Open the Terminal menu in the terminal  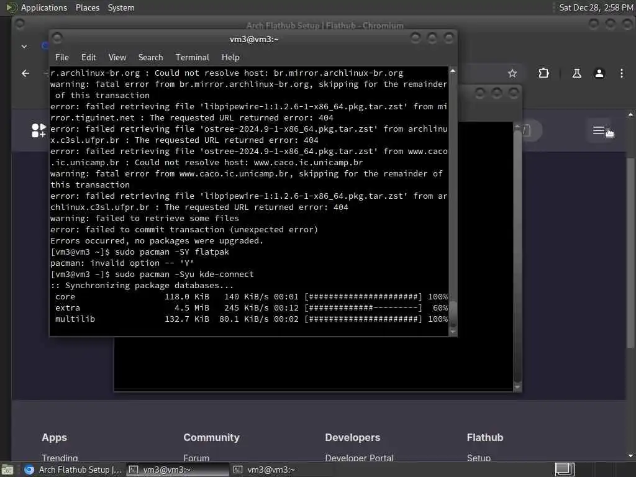[193, 57]
